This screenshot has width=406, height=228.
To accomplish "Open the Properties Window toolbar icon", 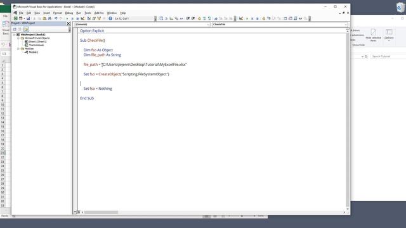I will 94,18.
